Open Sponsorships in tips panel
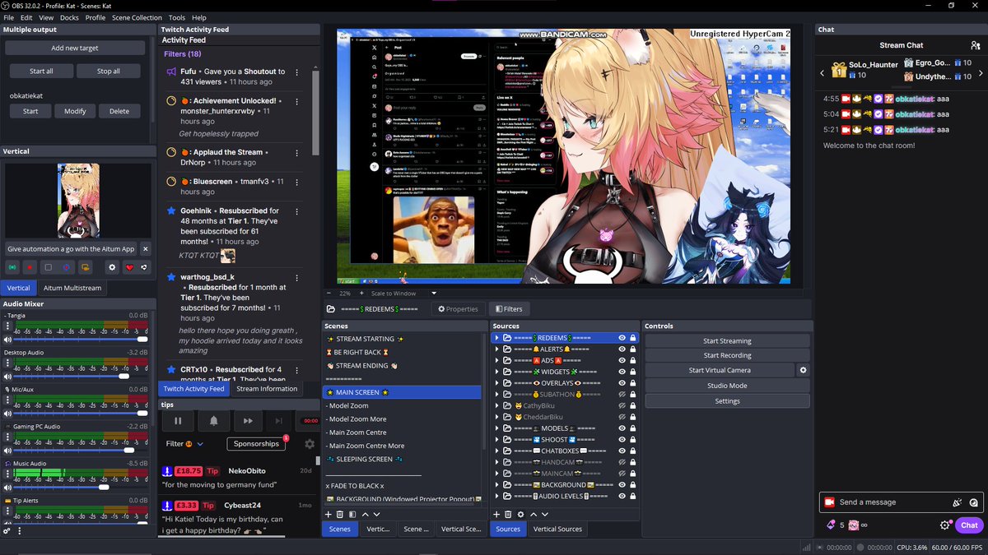 [x=256, y=444]
